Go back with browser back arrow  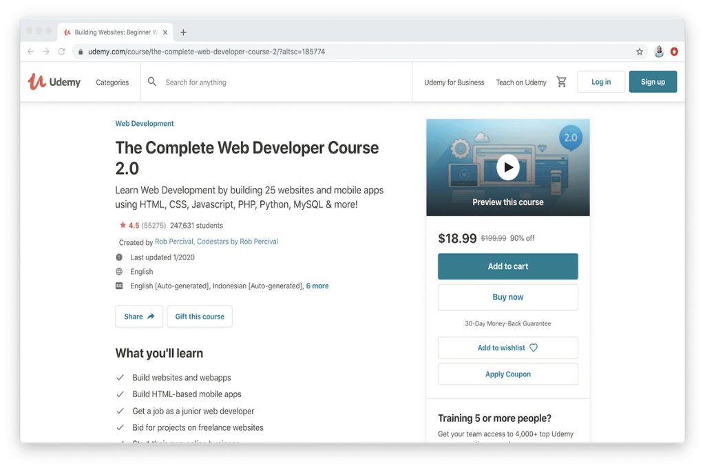point(30,52)
